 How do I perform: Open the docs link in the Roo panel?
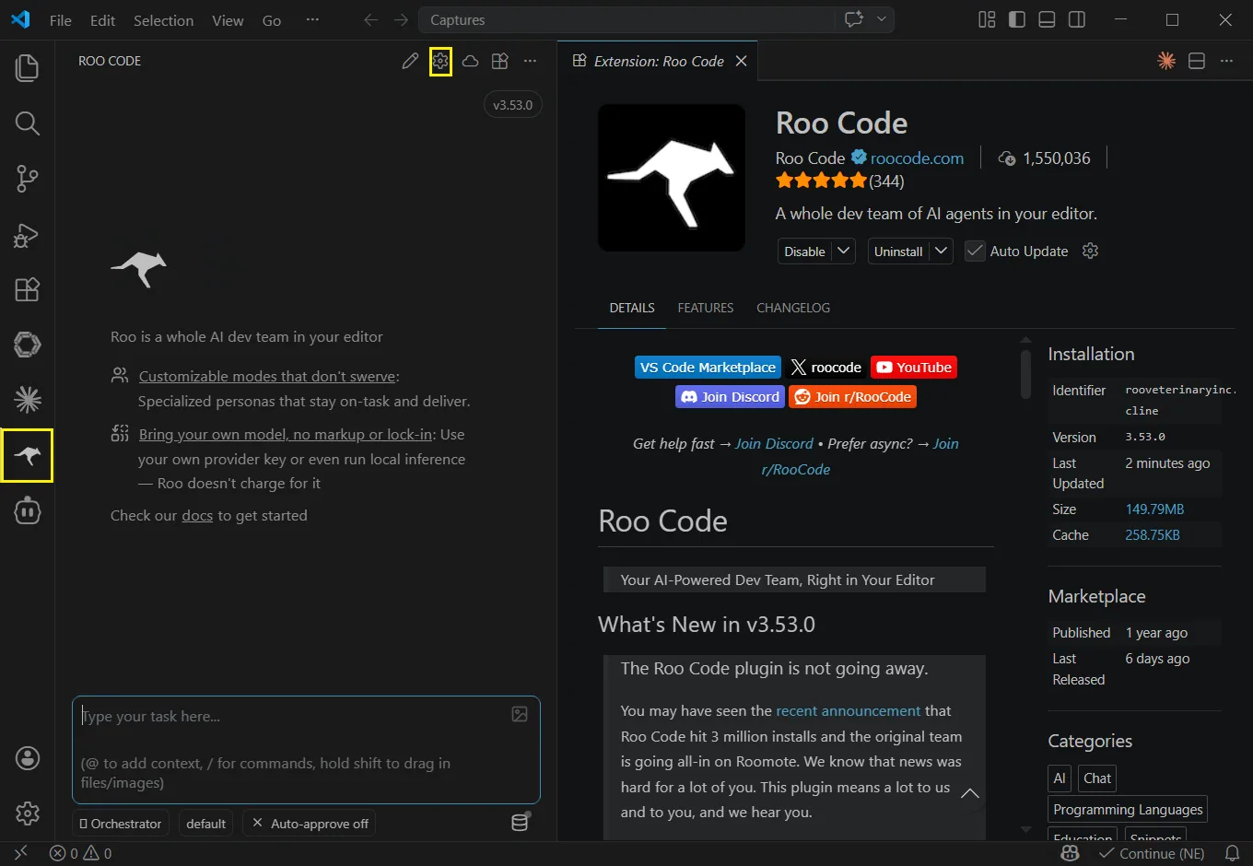[x=197, y=516]
